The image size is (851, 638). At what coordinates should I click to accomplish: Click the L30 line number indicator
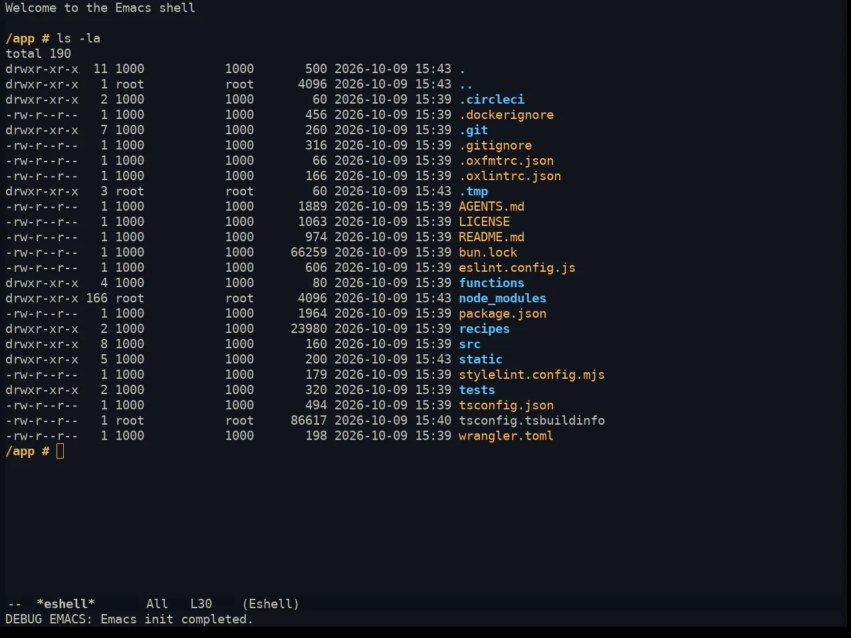coord(201,604)
